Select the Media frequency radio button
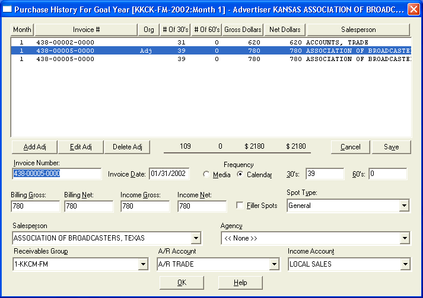This screenshot has height=298, width=423. (x=206, y=174)
